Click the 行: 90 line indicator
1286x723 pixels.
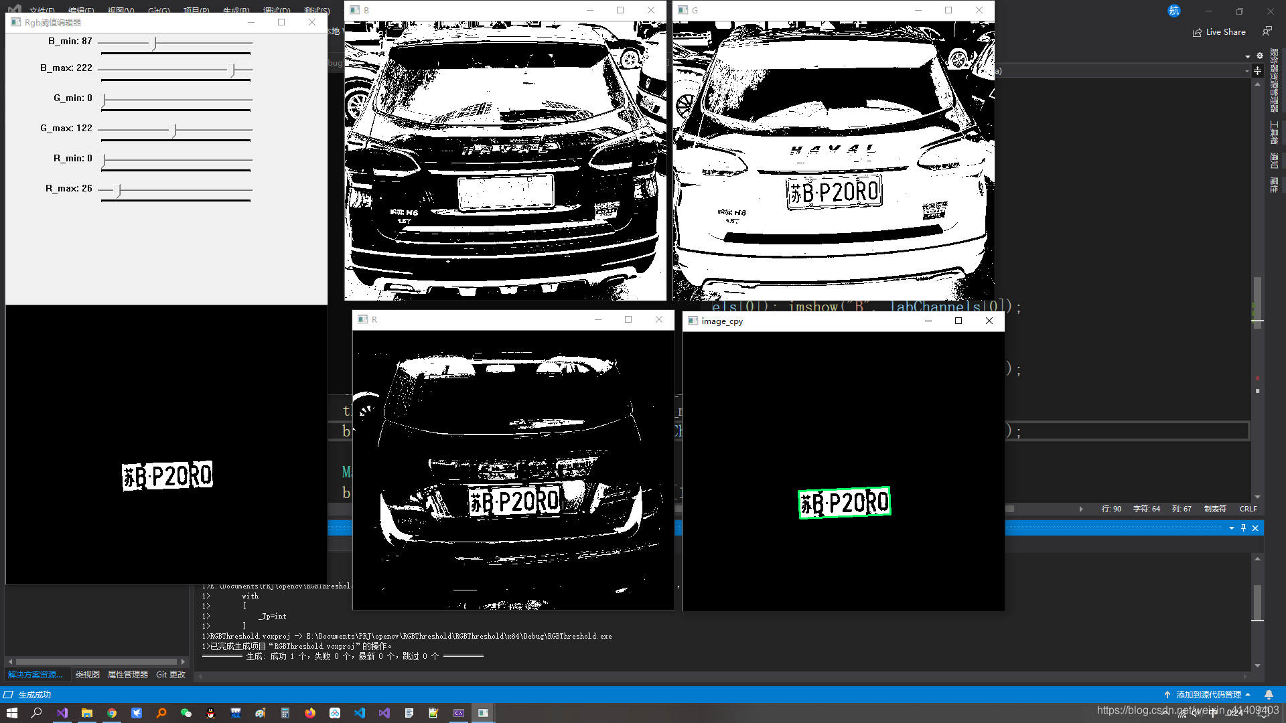click(1111, 509)
